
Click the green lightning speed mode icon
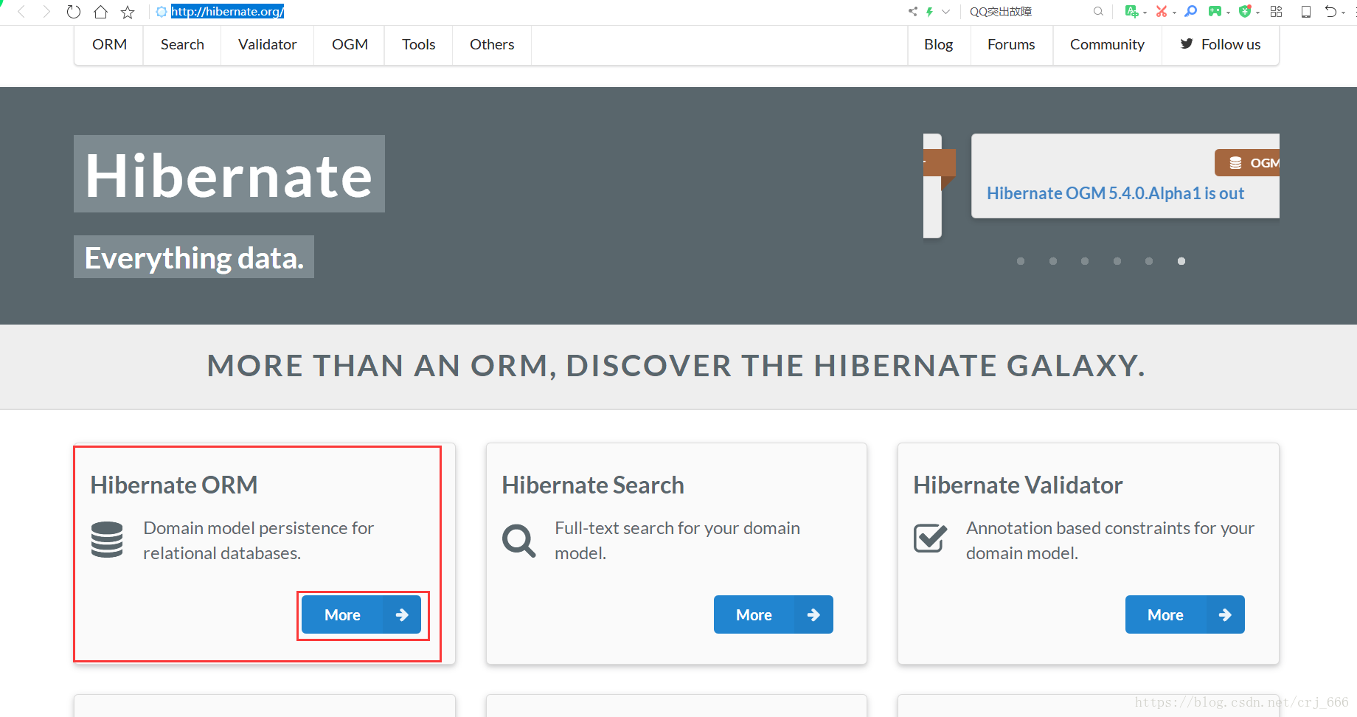click(x=930, y=11)
